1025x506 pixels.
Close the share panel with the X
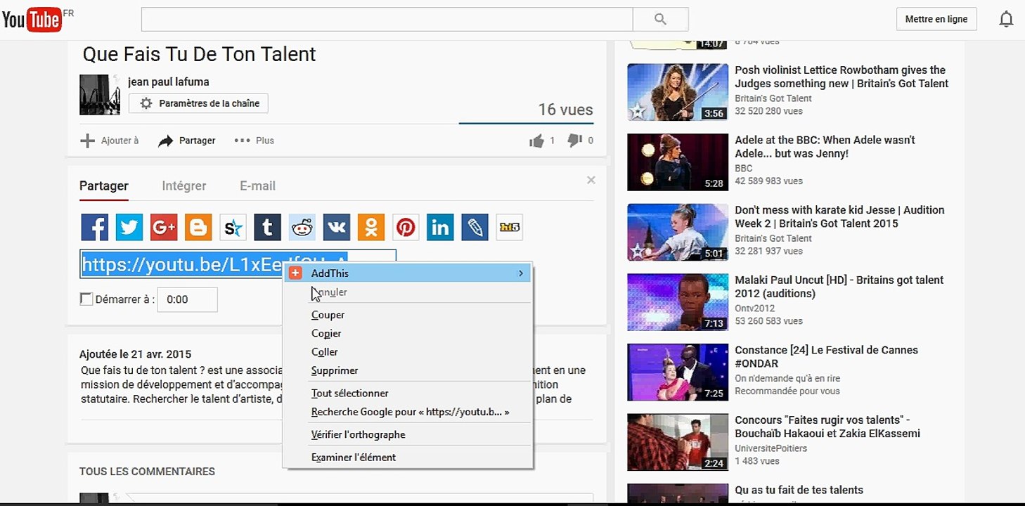[x=591, y=181]
